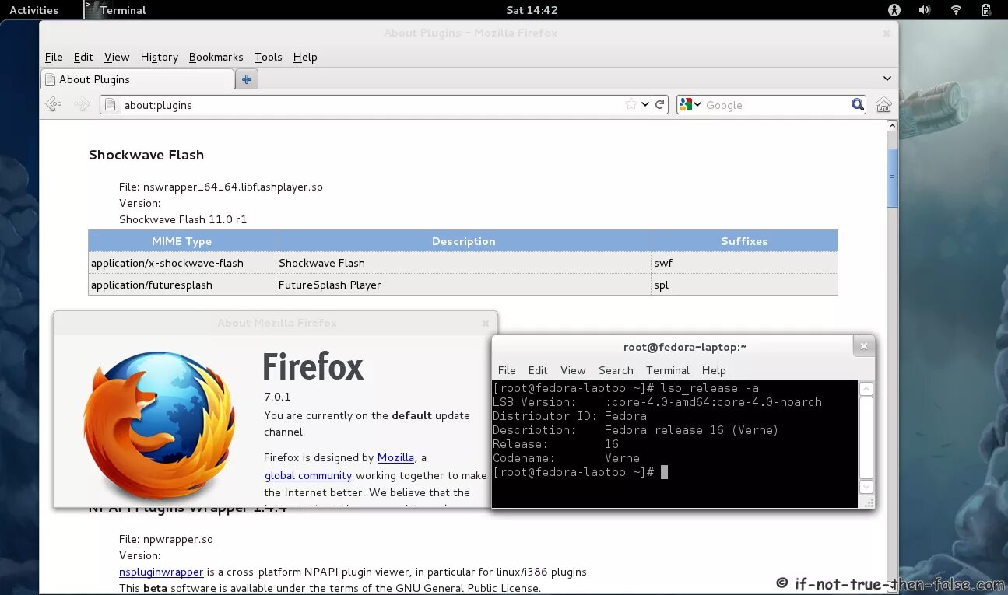Open terminal window Edit menu
Image resolution: width=1008 pixels, height=595 pixels.
coord(538,370)
